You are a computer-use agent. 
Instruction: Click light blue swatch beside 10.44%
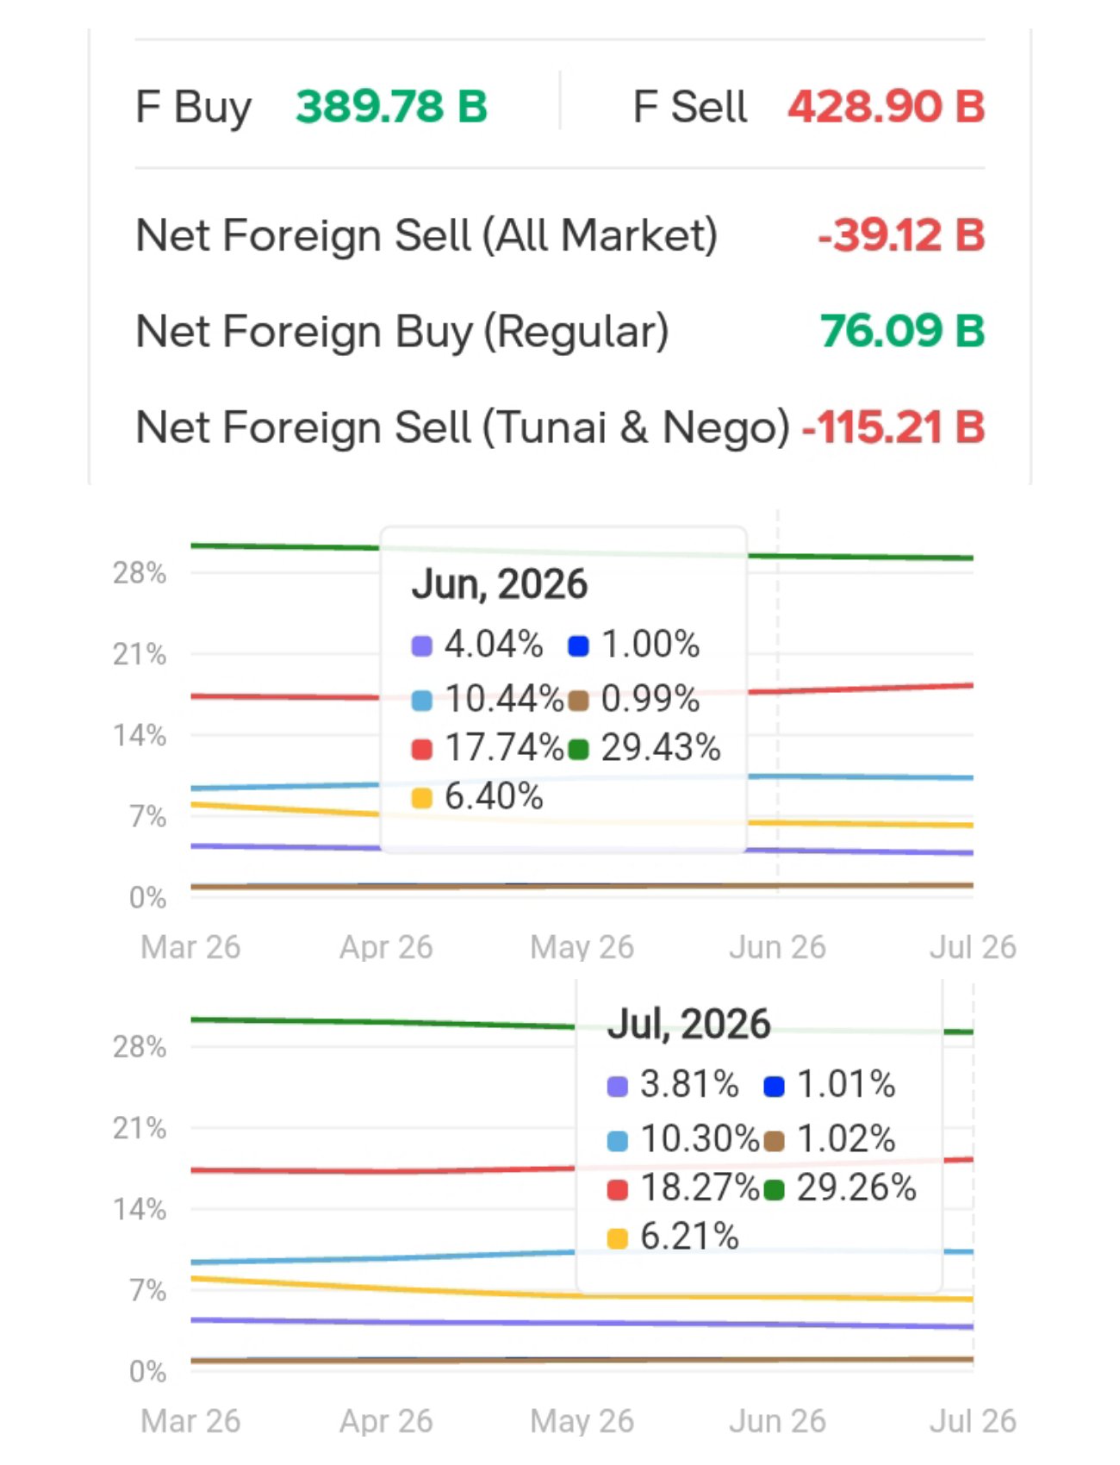(421, 701)
